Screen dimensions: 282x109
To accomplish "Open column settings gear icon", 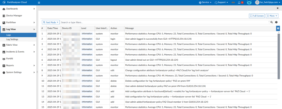I will 278,28.
